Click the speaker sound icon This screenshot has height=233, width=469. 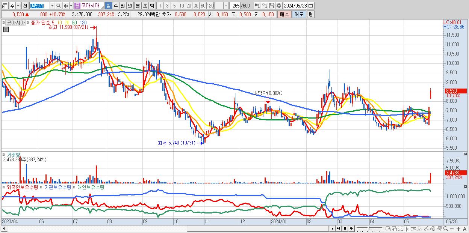point(66,6)
